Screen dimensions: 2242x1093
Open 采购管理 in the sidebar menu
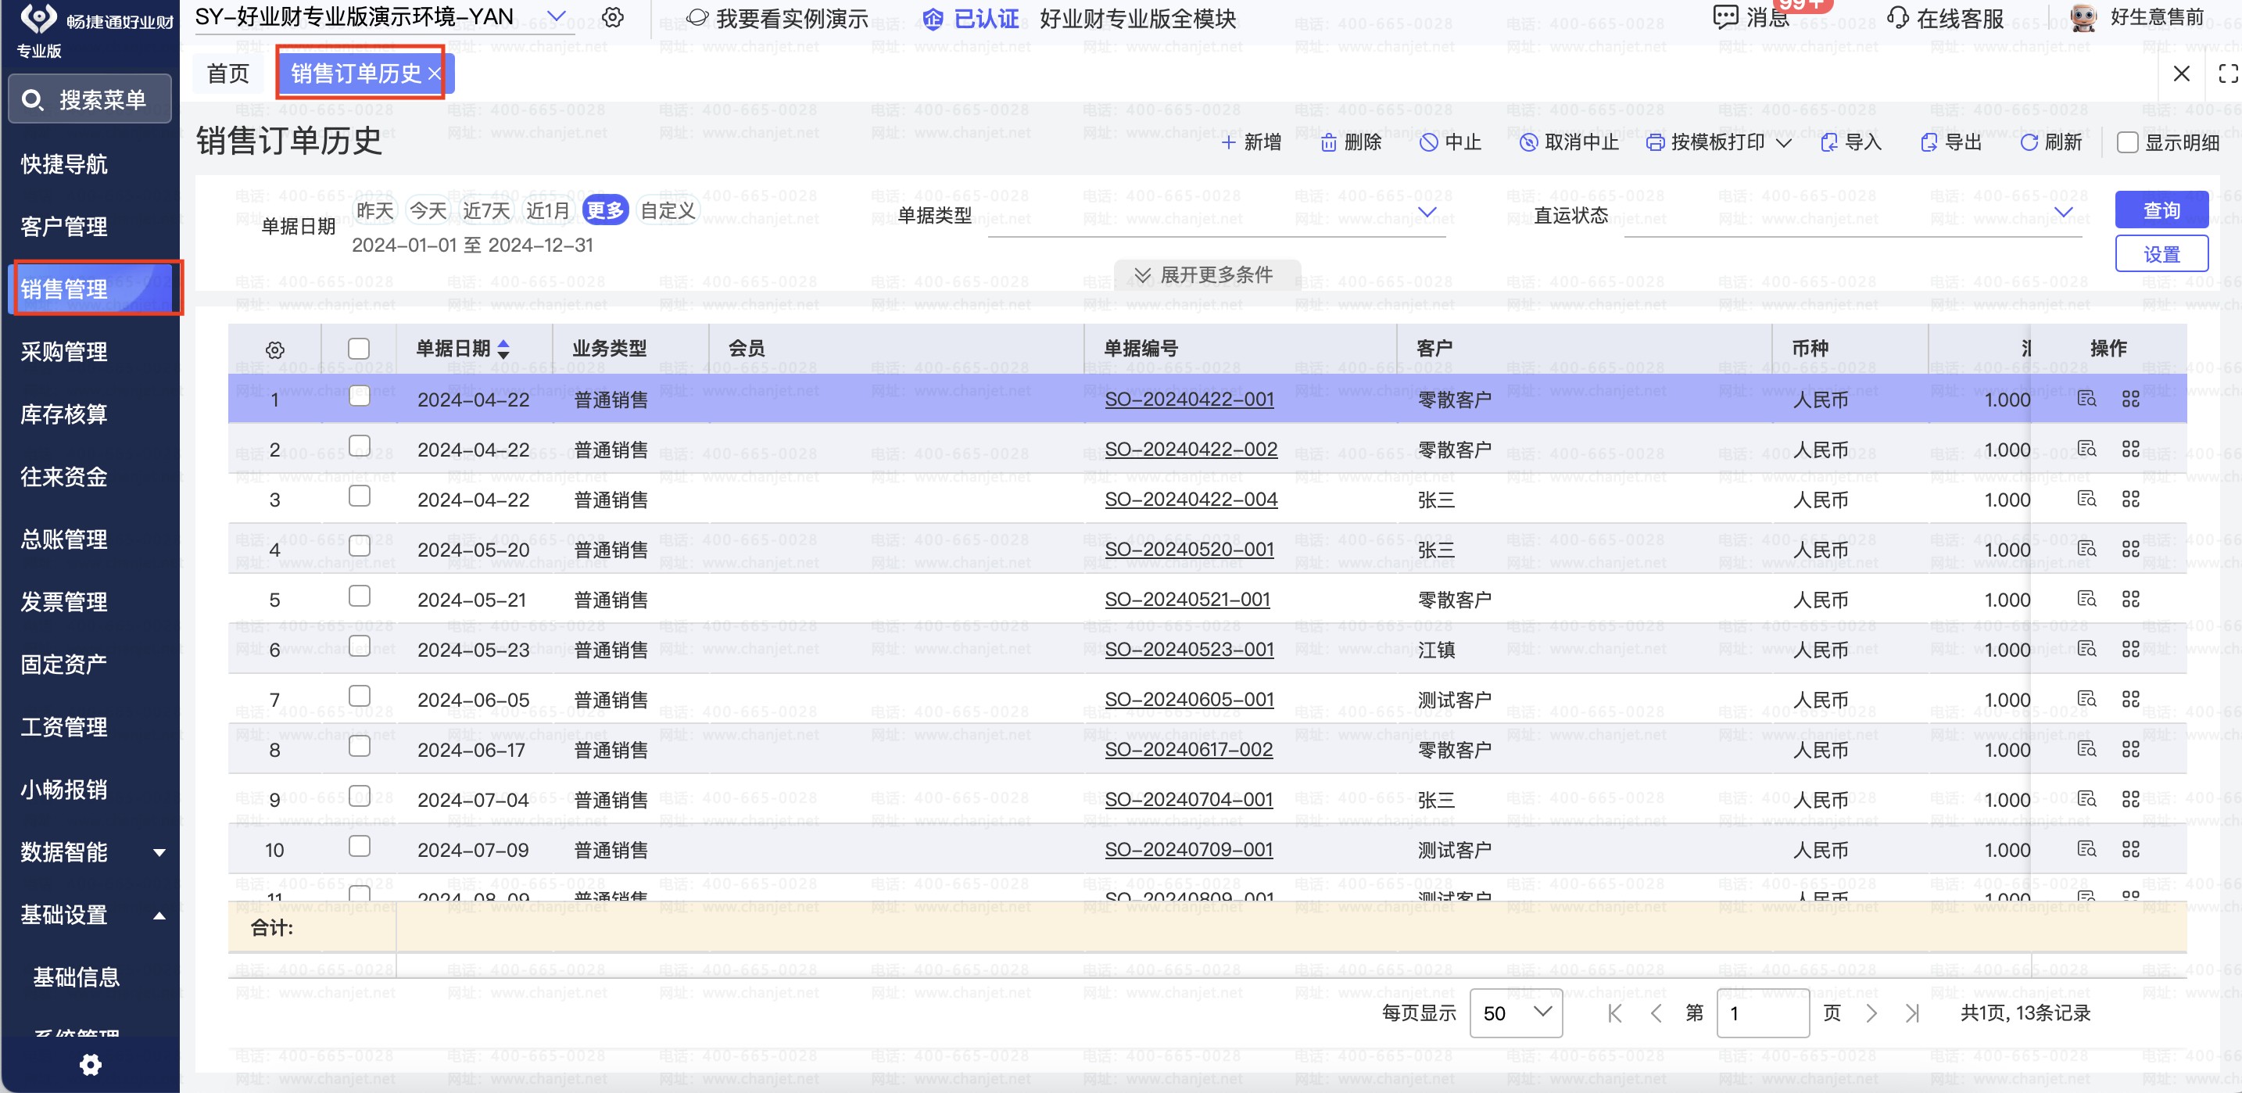(64, 352)
